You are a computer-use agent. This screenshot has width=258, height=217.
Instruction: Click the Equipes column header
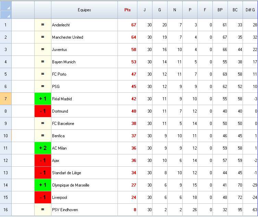(84, 10)
